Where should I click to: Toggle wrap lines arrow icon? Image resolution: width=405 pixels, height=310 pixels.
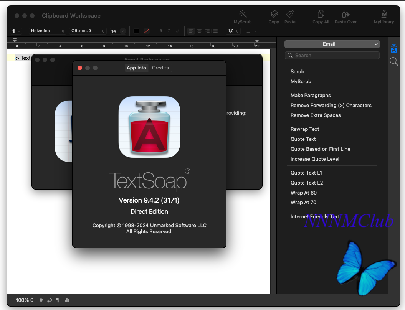click(x=50, y=300)
